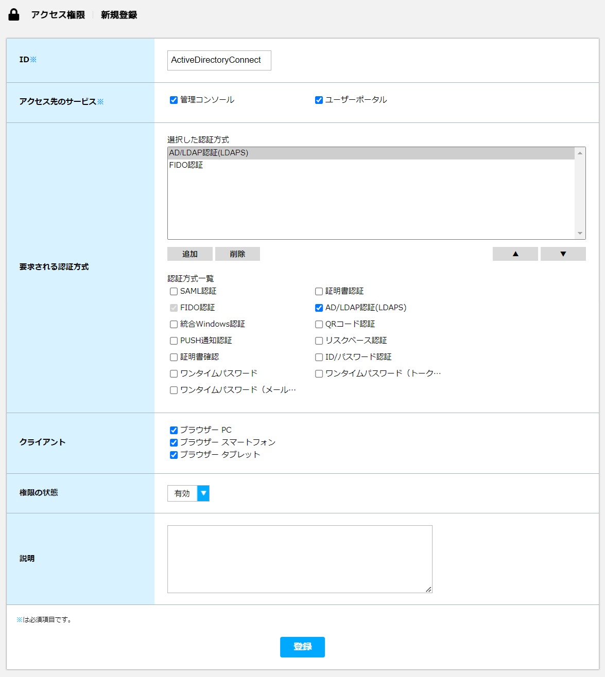Click the 追加 button
The width and height of the screenshot is (605, 677).
pos(190,254)
